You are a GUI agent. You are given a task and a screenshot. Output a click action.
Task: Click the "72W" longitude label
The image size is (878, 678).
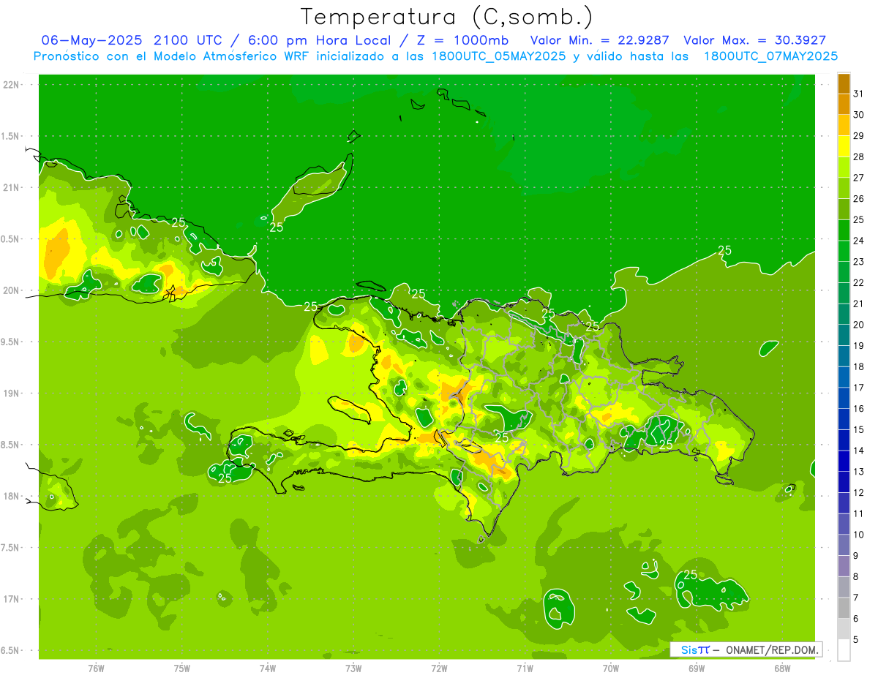(x=439, y=668)
